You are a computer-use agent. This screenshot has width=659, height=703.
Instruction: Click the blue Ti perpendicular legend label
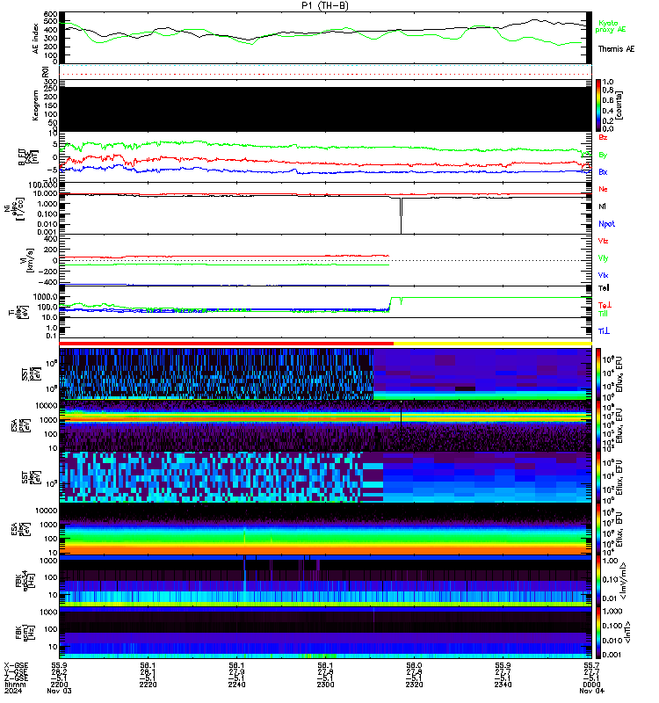604,331
